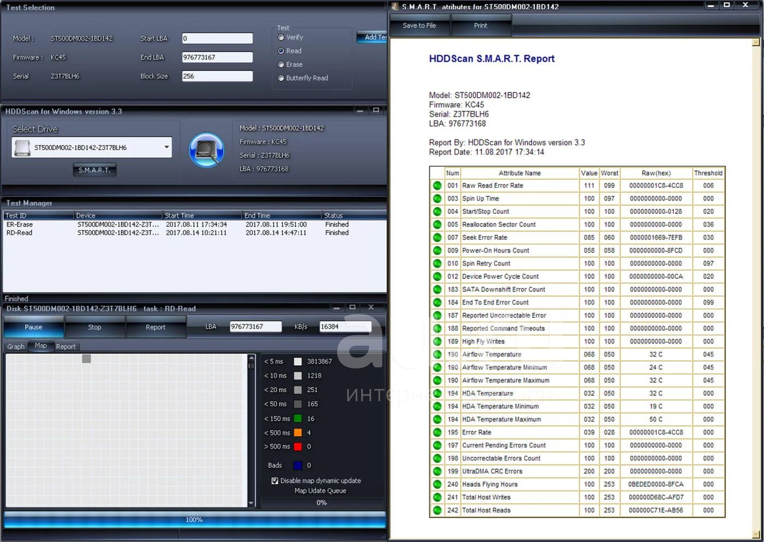Select the RD-Read row in Test Manager
This screenshot has width=764, height=542.
coord(194,233)
